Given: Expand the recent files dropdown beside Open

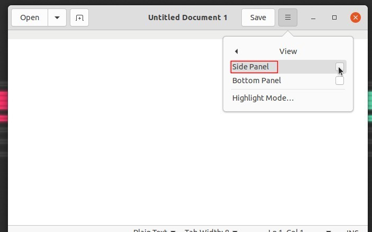Looking at the screenshot, I should click(57, 17).
